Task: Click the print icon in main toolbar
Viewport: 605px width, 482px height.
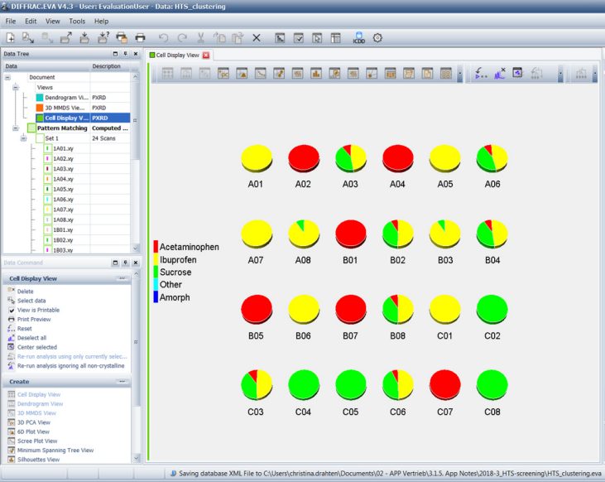Action: pos(141,37)
